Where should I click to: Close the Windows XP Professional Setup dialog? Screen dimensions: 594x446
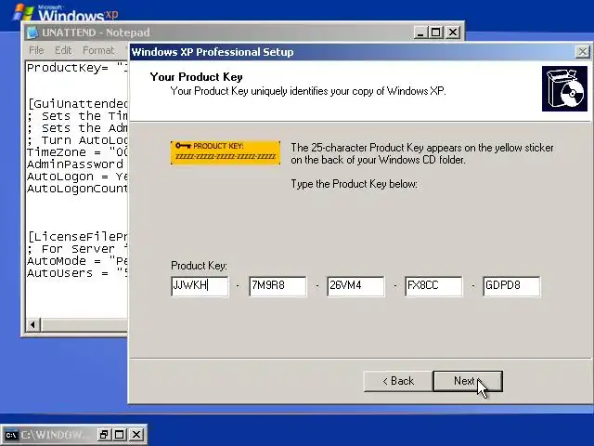tap(583, 52)
